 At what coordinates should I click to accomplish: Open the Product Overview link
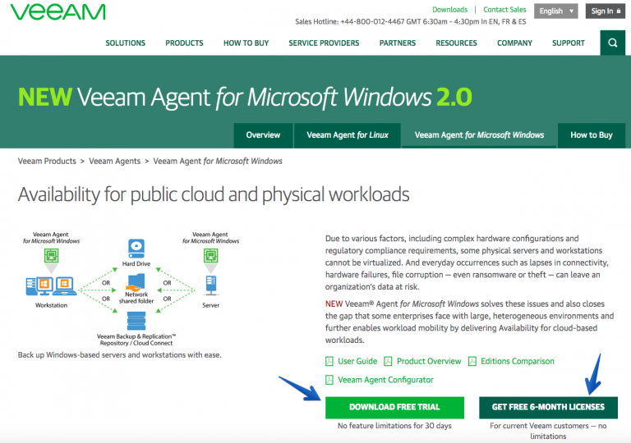(x=429, y=361)
